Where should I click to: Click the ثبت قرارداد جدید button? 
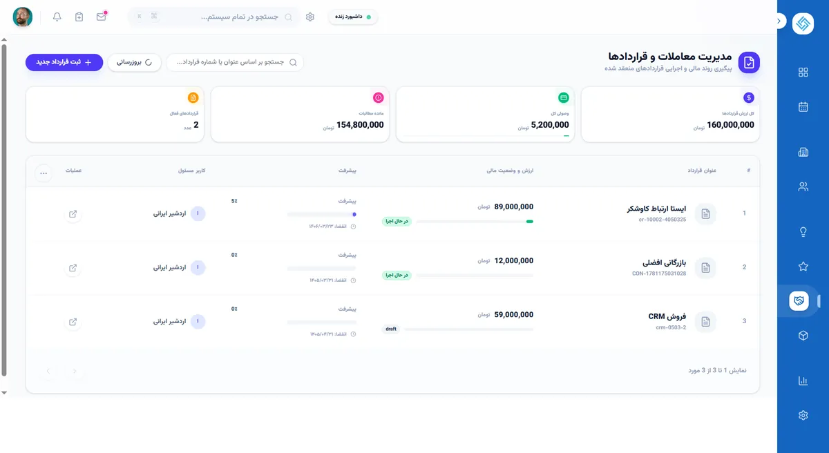tap(64, 62)
